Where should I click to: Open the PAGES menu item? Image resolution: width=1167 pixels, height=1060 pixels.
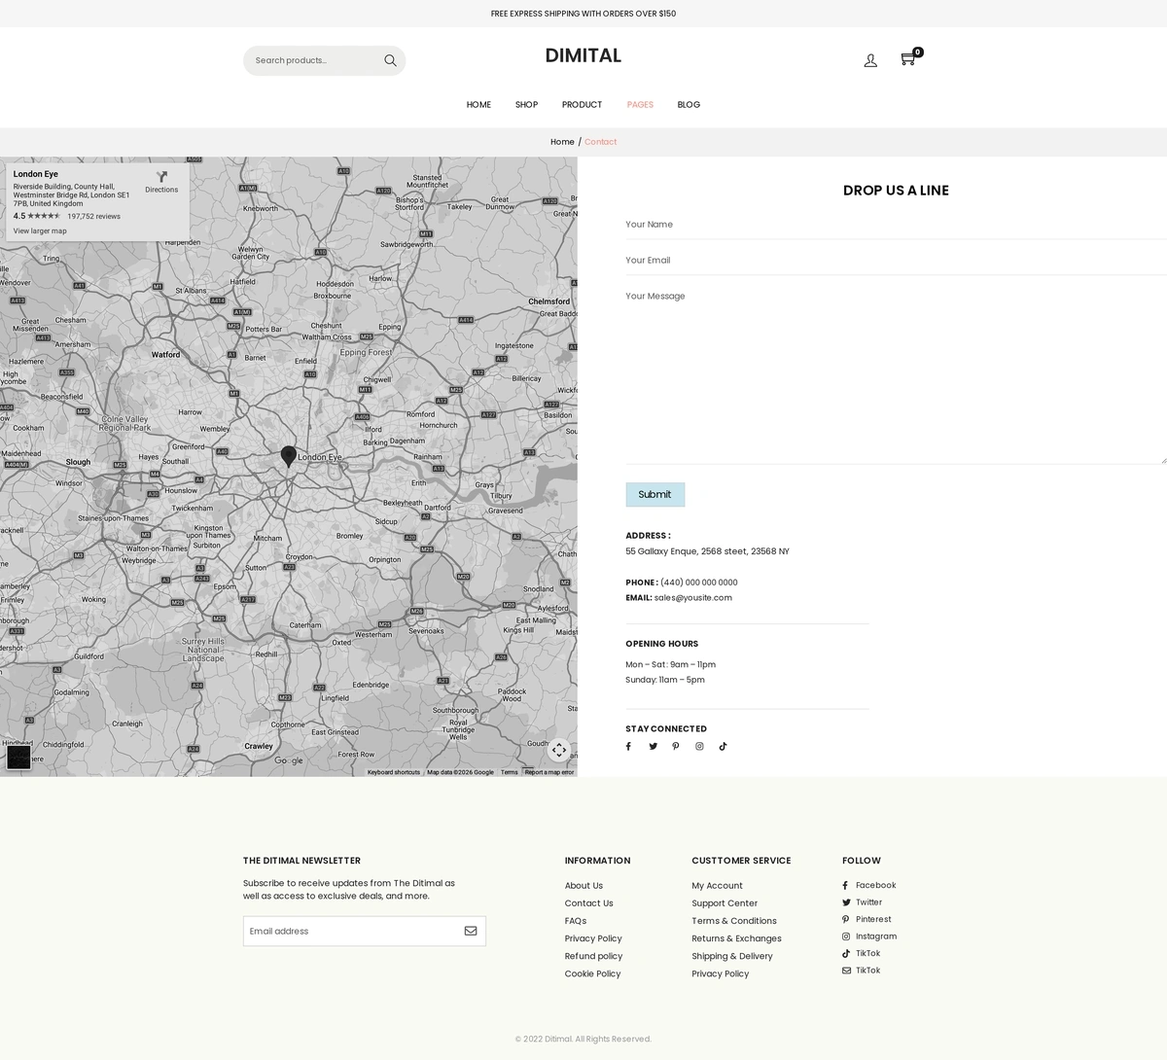pyautogui.click(x=640, y=105)
